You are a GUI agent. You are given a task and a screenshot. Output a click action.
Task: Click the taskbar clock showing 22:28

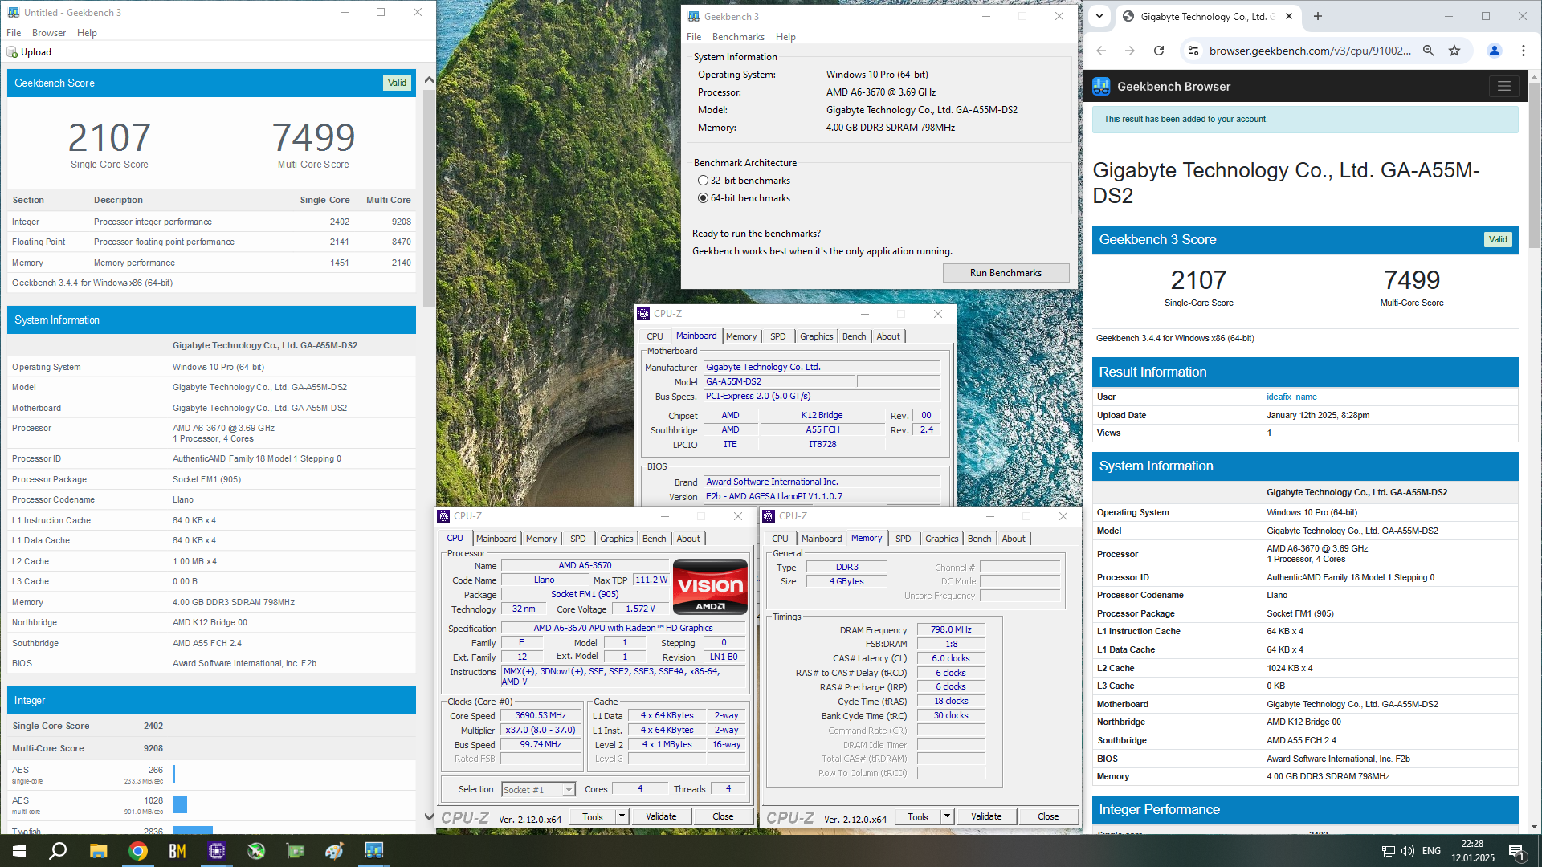1472,851
